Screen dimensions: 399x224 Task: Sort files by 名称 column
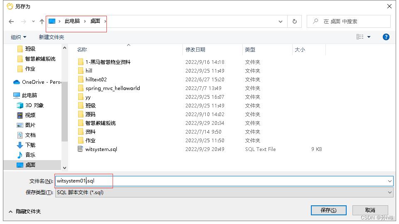[82, 49]
